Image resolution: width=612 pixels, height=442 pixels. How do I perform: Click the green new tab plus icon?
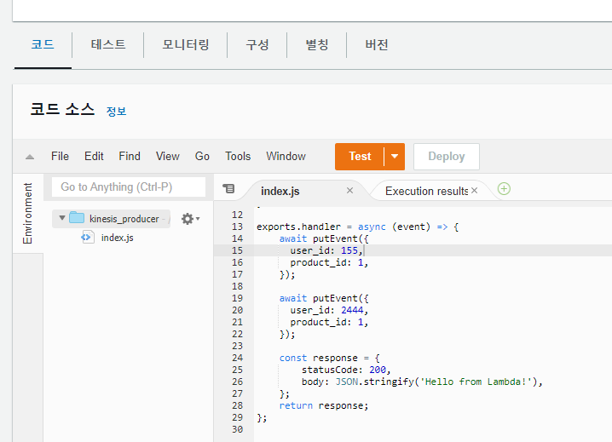[504, 189]
